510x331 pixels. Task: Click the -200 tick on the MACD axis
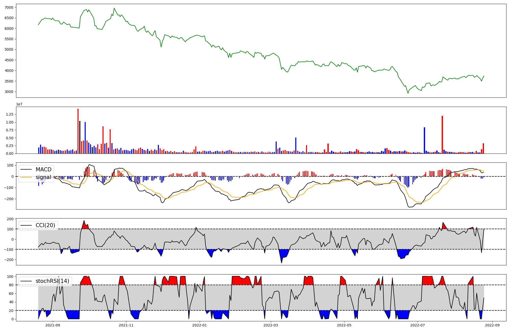click(8, 199)
